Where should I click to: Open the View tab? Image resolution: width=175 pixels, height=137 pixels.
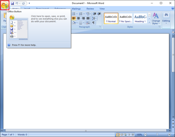tap(102, 9)
